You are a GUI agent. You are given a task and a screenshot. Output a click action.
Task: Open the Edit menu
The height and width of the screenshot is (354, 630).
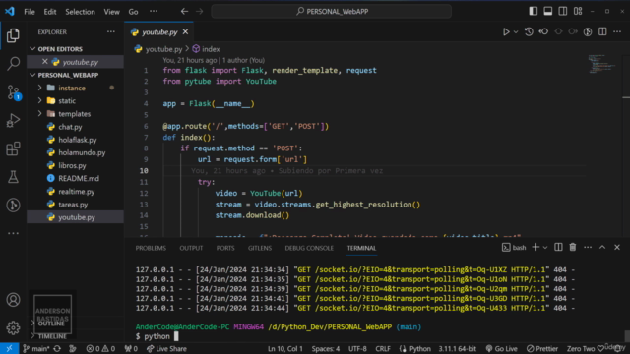click(50, 12)
